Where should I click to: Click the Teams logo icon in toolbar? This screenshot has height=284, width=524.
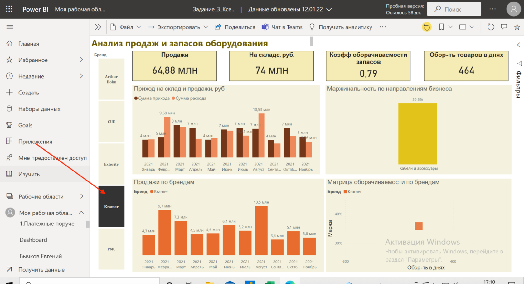click(x=265, y=27)
